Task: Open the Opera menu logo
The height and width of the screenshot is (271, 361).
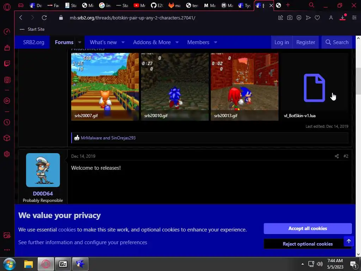Action: pos(7,7)
